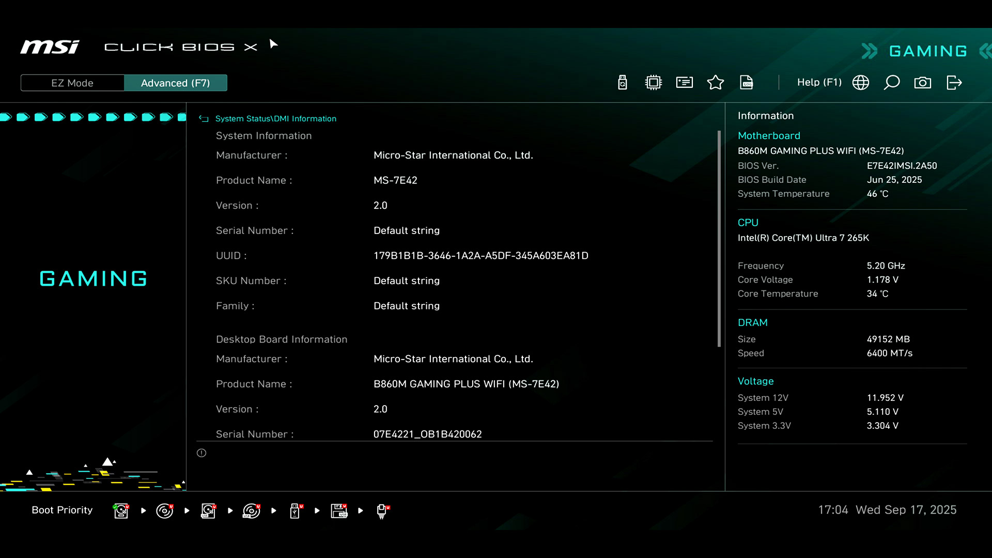Open the M-Flash USB BIOS update icon
This screenshot has height=558, width=992.
(x=623, y=83)
